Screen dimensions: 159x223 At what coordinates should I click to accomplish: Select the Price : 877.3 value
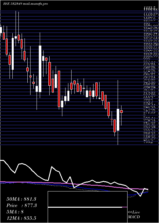coord(22,205)
